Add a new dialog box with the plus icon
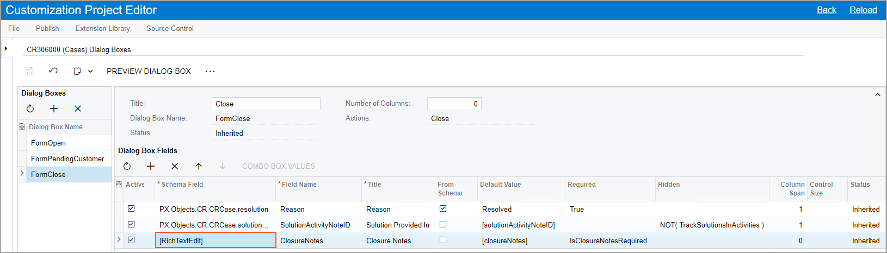This screenshot has height=253, width=887. [54, 109]
